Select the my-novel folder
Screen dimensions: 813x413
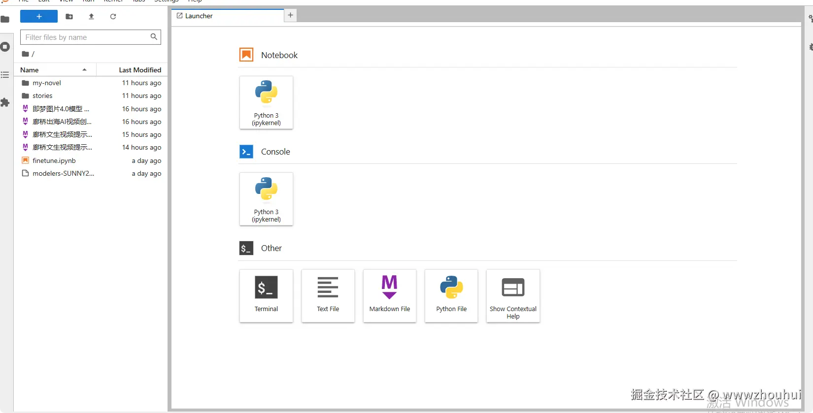(91, 83)
